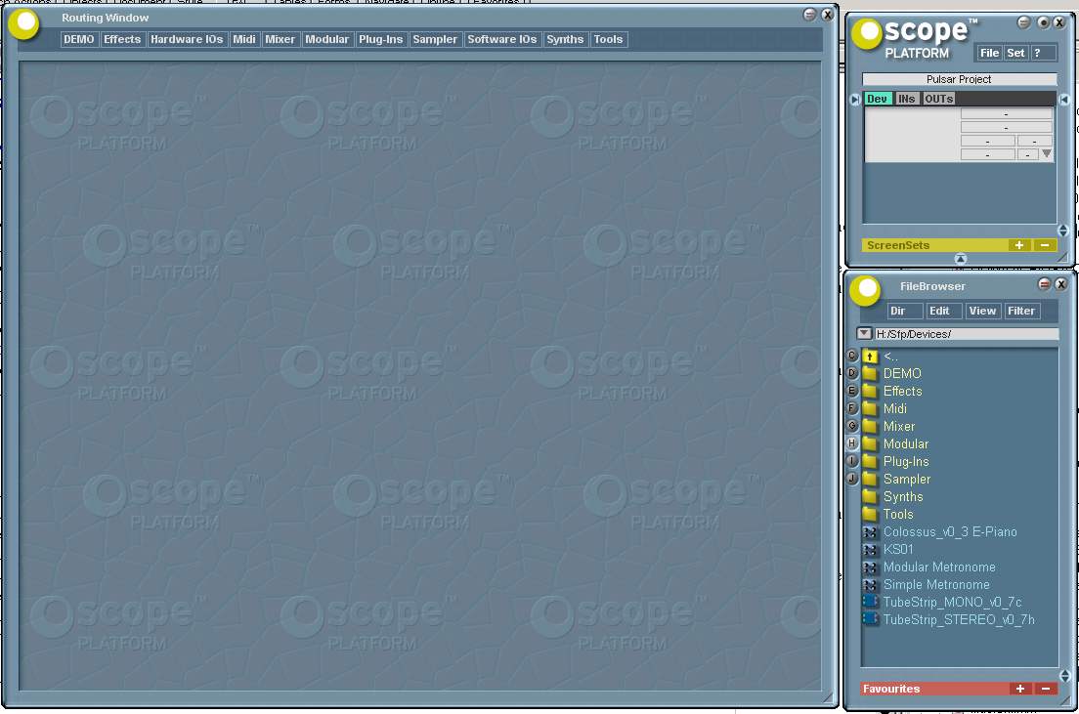Switch to the OUTs tab
This screenshot has width=1079, height=714.
938,99
